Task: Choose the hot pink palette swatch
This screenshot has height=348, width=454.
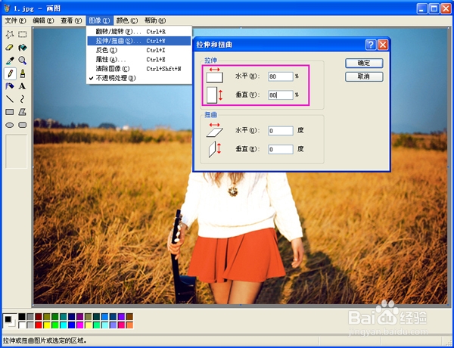Action: [121, 325]
